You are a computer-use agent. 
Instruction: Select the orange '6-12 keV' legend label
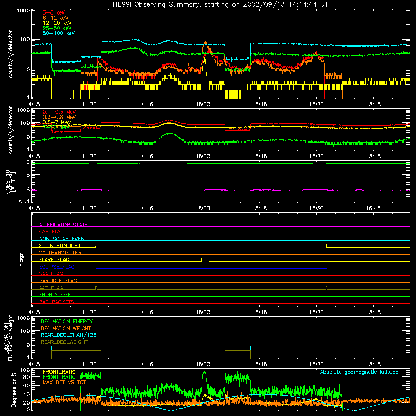pyautogui.click(x=56, y=18)
